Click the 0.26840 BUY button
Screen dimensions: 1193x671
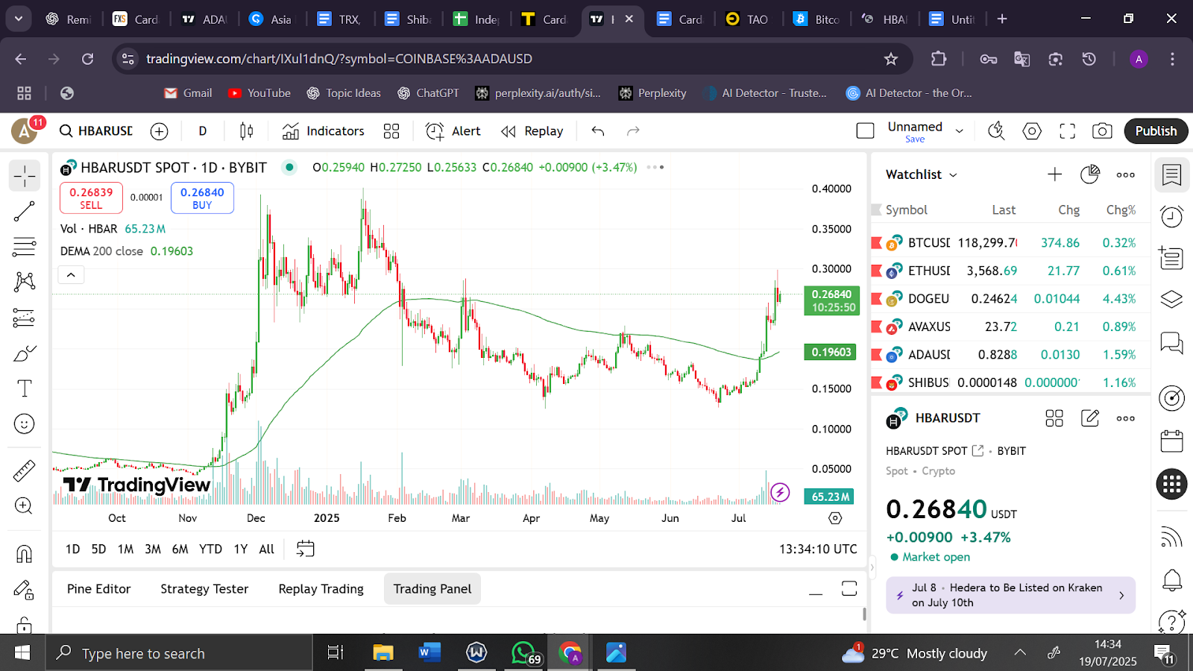click(x=202, y=198)
